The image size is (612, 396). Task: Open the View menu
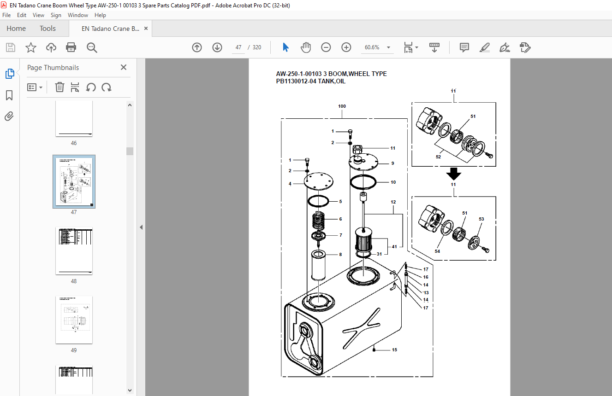[38, 15]
